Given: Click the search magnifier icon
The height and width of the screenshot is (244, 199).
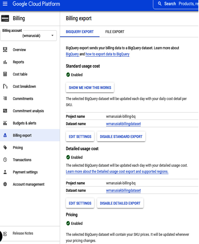Looking at the screenshot, I should (160, 4).
